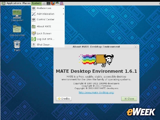Image resolution: width=160 pixels, height=120 pixels.
Task: Open the Preferences submenu entry
Action: 48,8
